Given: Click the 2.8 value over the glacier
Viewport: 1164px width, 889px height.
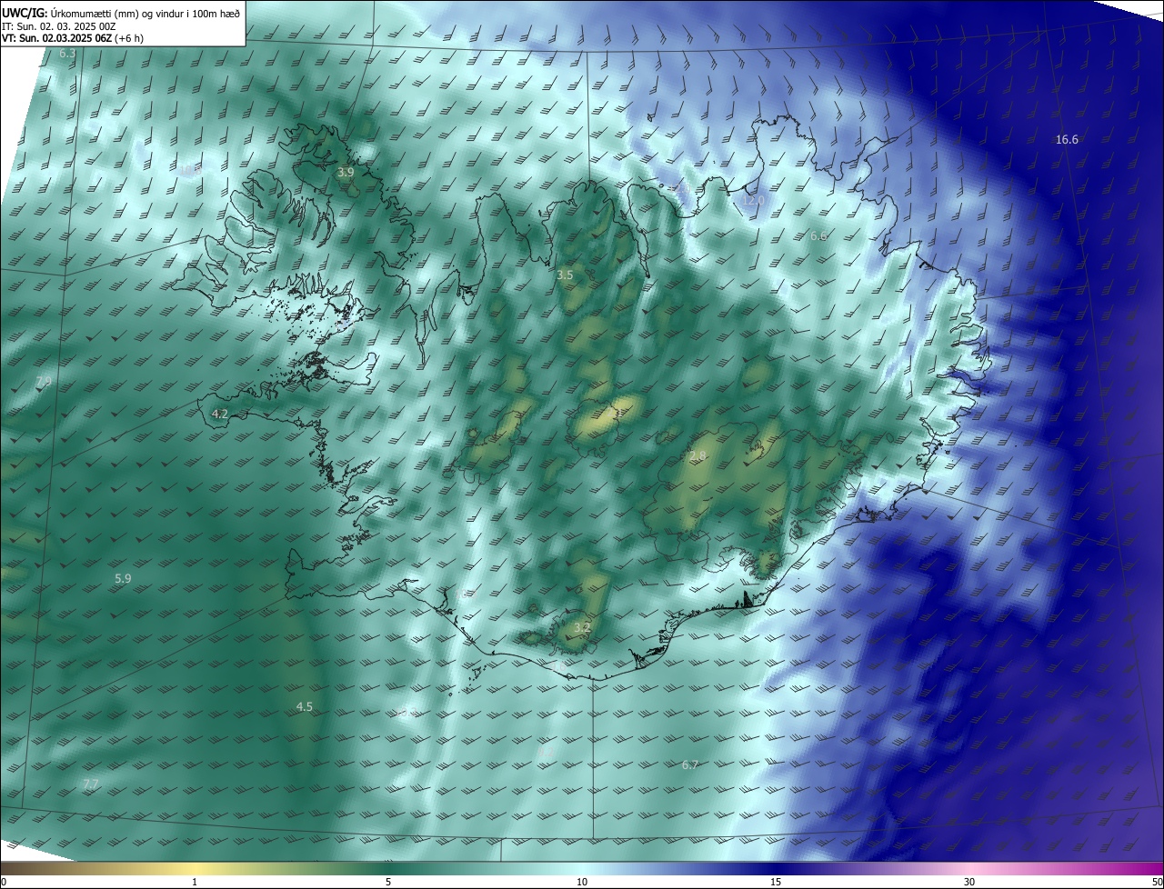Looking at the screenshot, I should (x=697, y=455).
